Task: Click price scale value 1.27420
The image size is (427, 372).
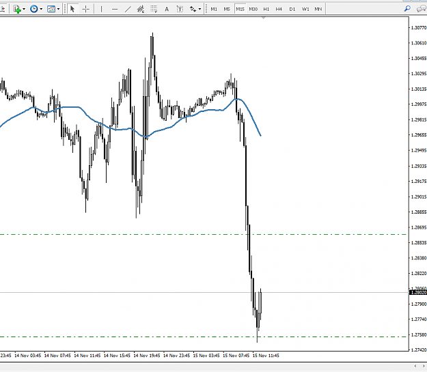Action: 419,350
